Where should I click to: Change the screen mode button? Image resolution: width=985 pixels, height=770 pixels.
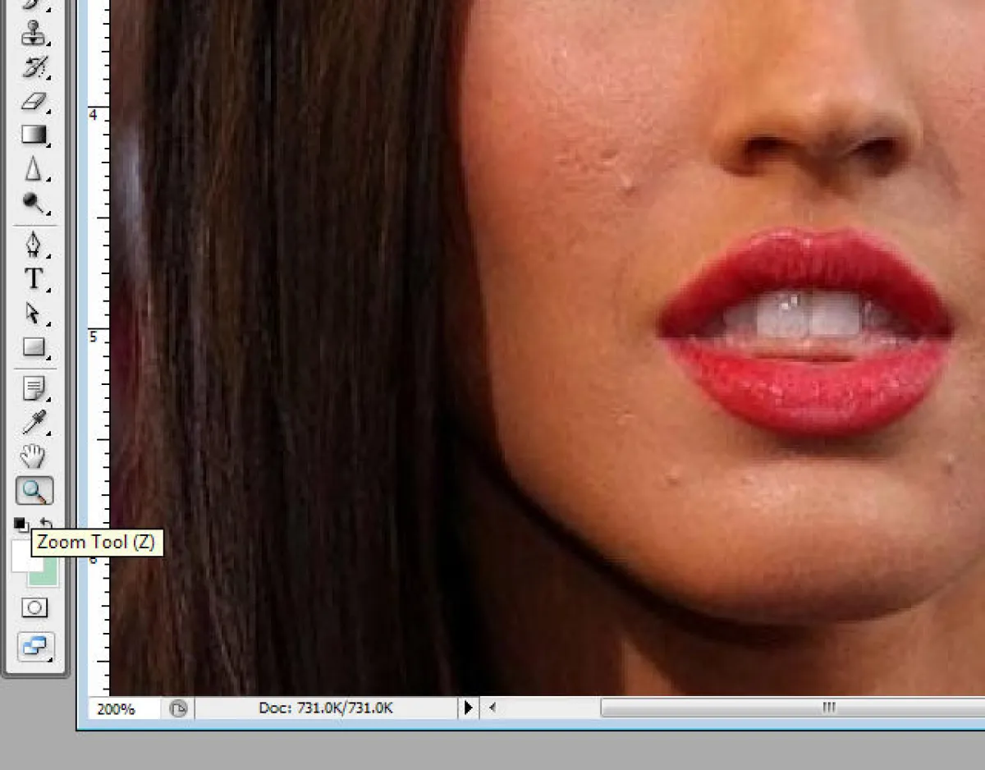pyautogui.click(x=34, y=646)
